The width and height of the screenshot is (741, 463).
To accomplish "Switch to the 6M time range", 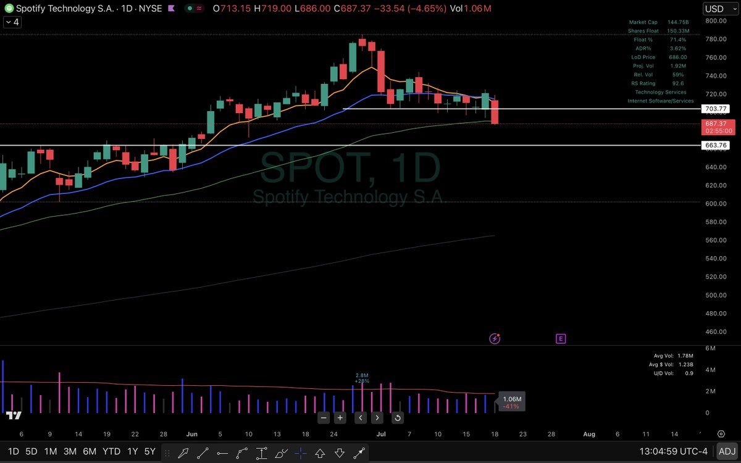I will (x=90, y=453).
